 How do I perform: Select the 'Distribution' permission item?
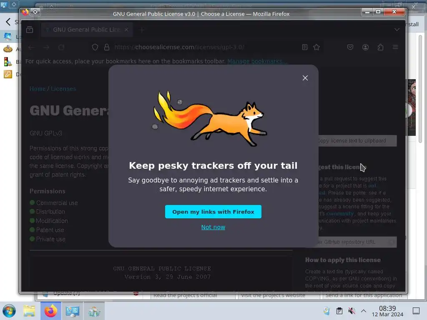48,212
